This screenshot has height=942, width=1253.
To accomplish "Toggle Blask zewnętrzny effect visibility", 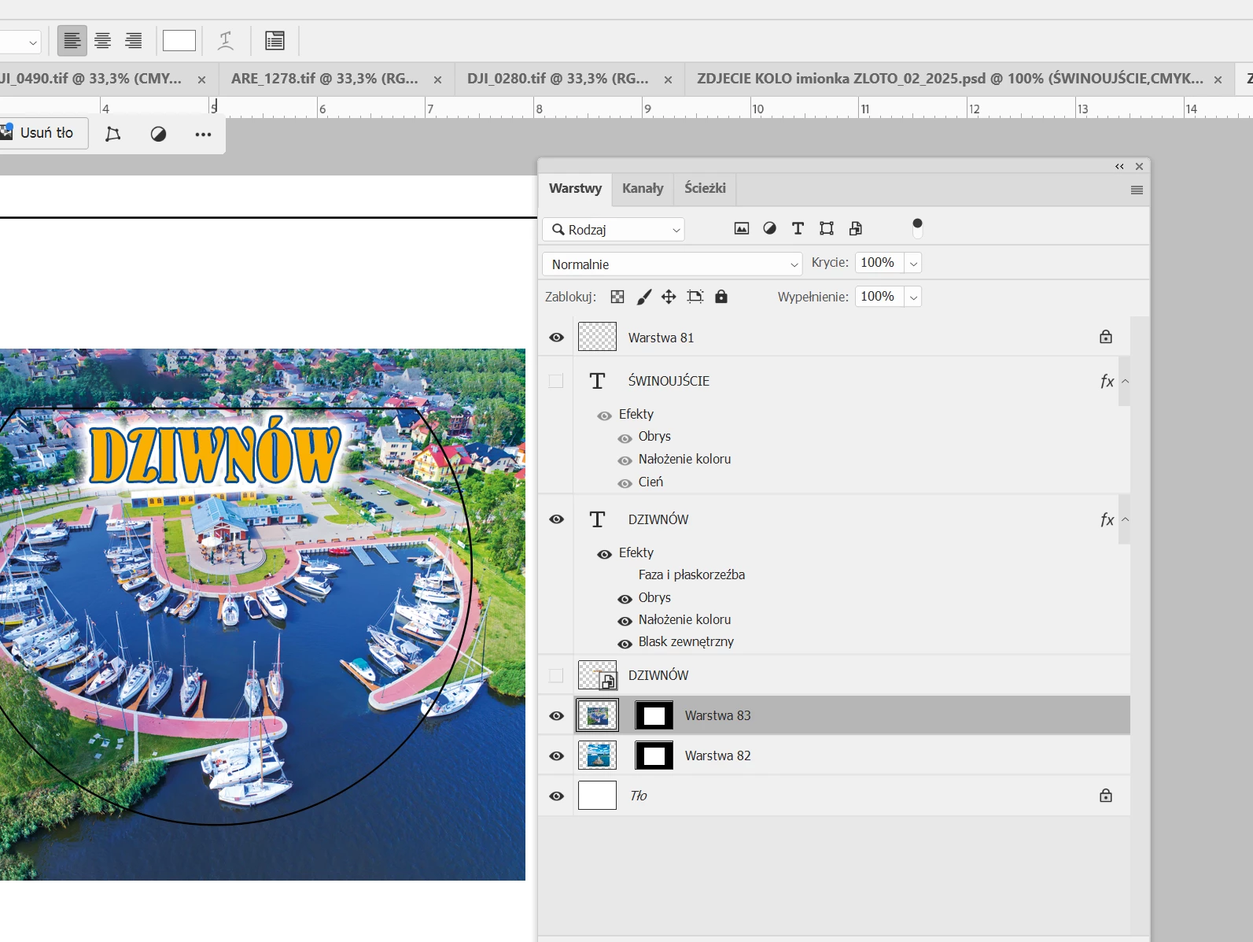I will [x=625, y=644].
